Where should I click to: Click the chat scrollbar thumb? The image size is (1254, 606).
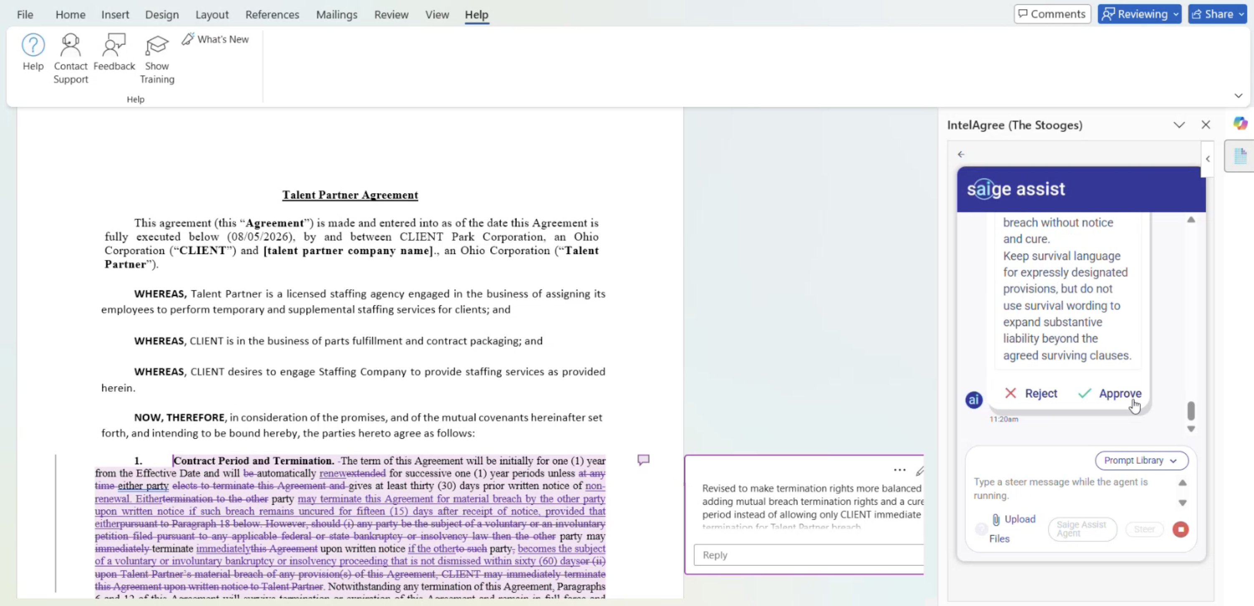tap(1191, 410)
